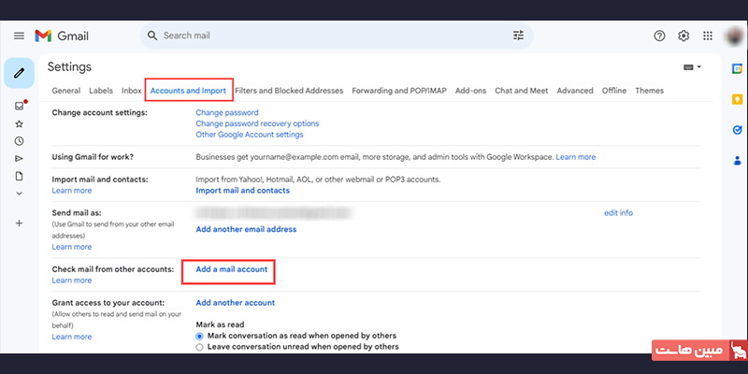Image resolution: width=748 pixels, height=374 pixels.
Task: Click the search magnifier icon
Action: point(152,36)
